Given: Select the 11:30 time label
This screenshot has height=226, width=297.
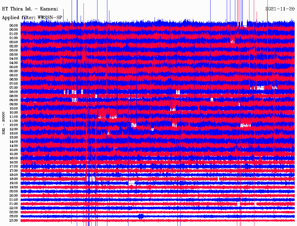Looking at the screenshot, I should tap(13, 121).
